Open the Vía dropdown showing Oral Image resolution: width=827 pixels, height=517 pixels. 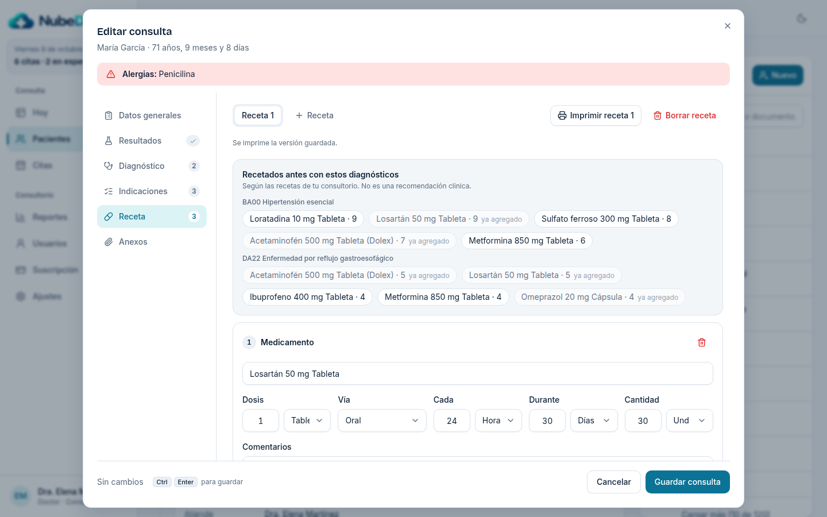click(x=382, y=420)
